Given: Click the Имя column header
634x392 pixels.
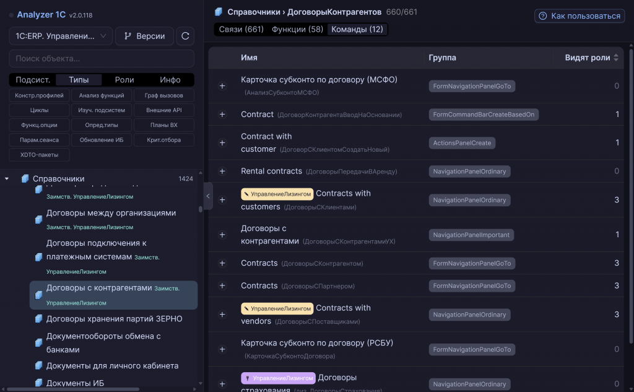Looking at the screenshot, I should point(249,58).
